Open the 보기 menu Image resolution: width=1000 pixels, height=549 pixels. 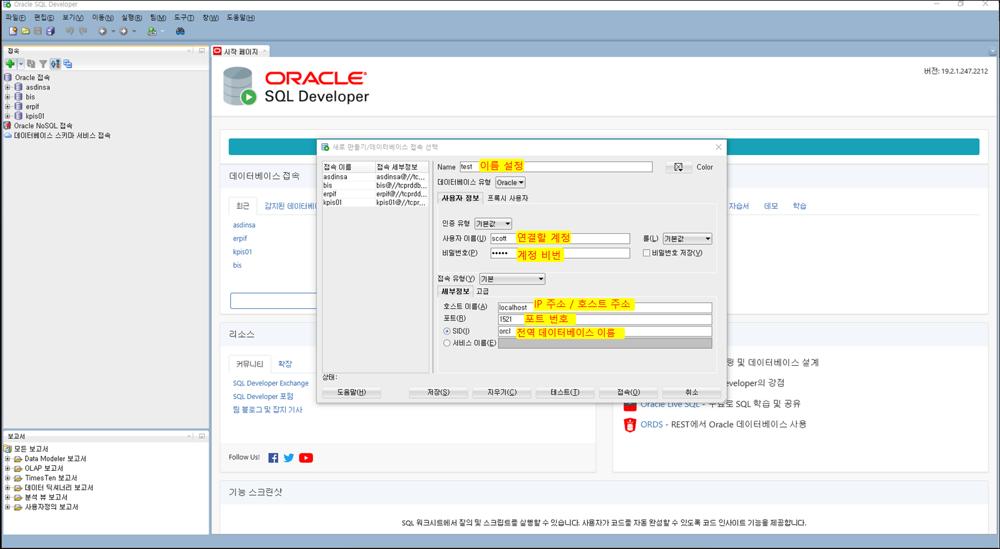[x=73, y=18]
